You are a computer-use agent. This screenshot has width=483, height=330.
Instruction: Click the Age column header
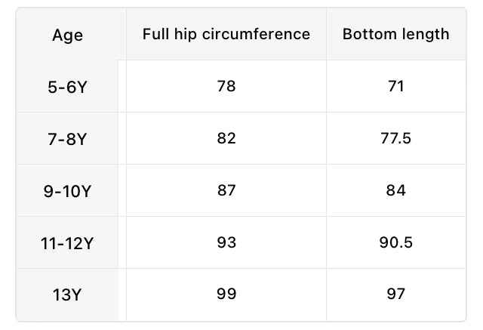pos(67,35)
